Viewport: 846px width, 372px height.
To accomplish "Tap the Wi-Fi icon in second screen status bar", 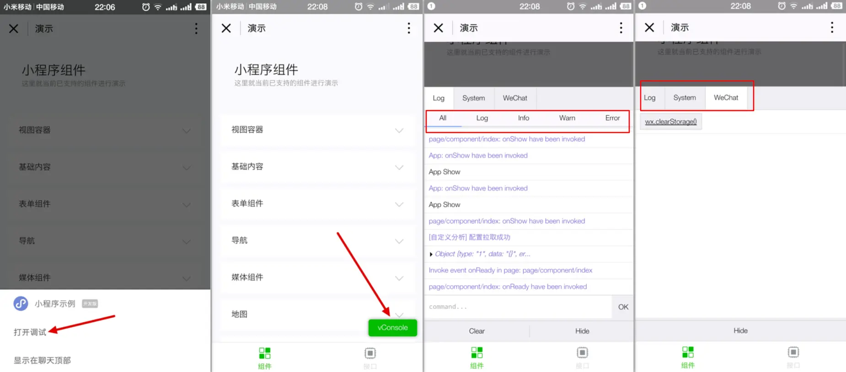I will click(370, 6).
